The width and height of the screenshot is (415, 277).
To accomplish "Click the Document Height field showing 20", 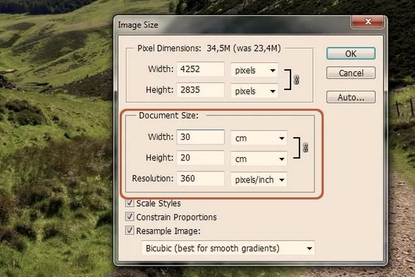I will (201, 158).
